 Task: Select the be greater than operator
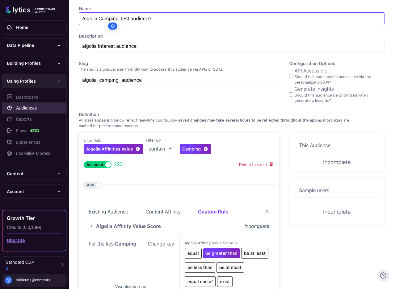(221, 253)
